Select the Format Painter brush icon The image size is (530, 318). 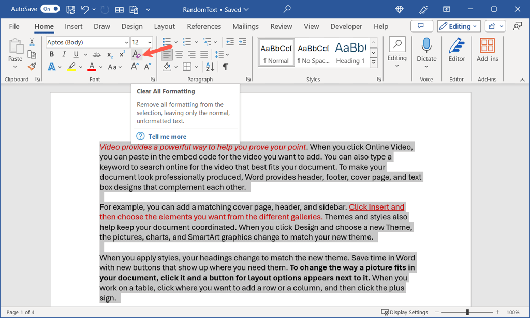(32, 67)
